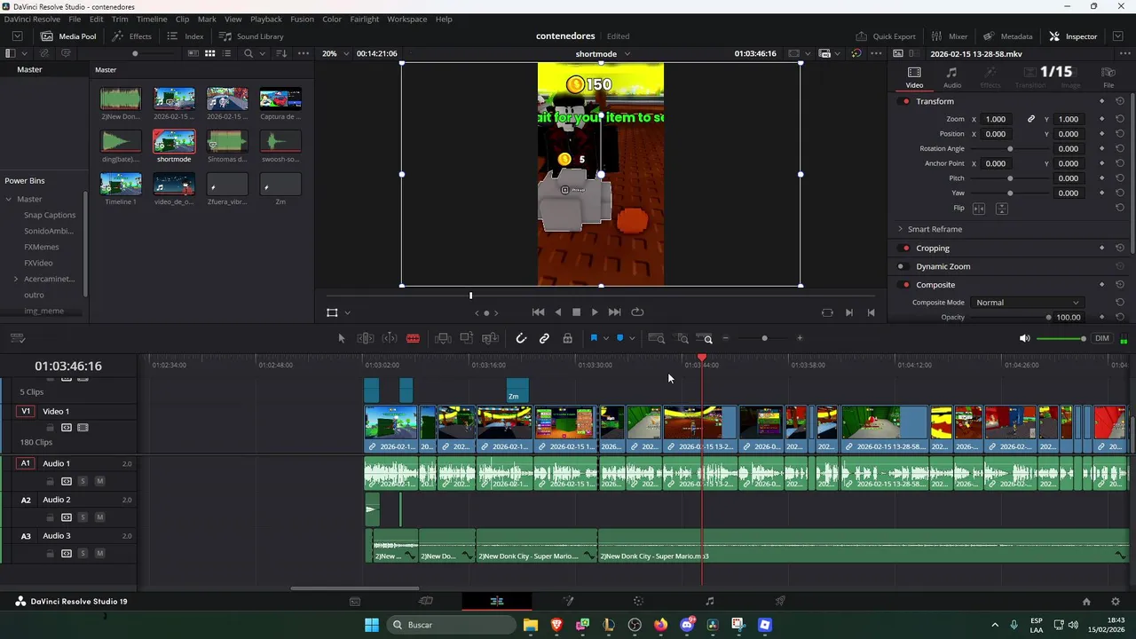Click the Overwrite Clip timeline icon

click(466, 338)
